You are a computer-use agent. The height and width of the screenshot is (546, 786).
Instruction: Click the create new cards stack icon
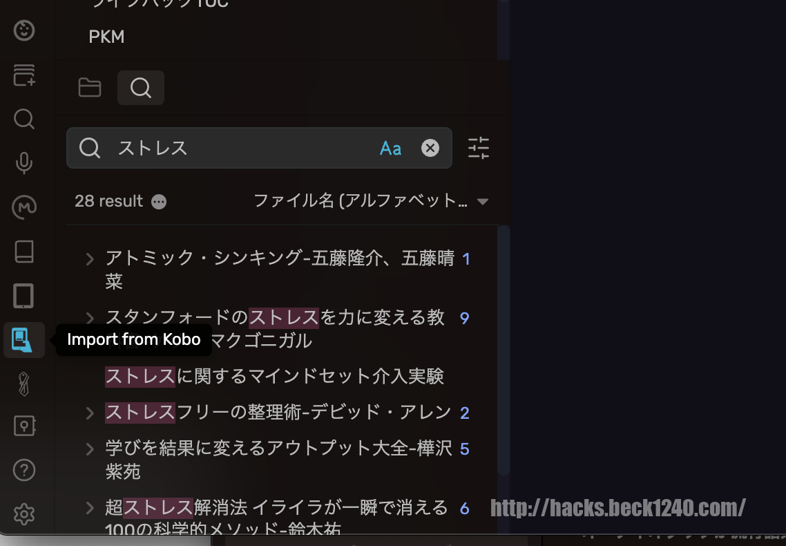pyautogui.click(x=23, y=75)
